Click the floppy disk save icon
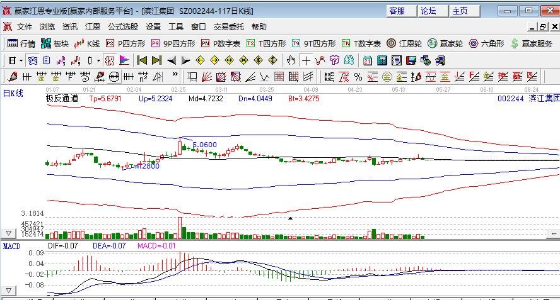Image resolution: width=560 pixels, height=300 pixels. tap(411, 60)
